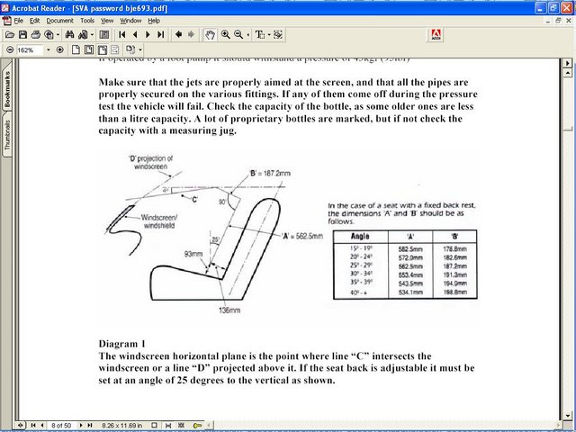Image resolution: width=576 pixels, height=432 pixels.
Task: Switch to Actual Size view
Action: (x=77, y=49)
